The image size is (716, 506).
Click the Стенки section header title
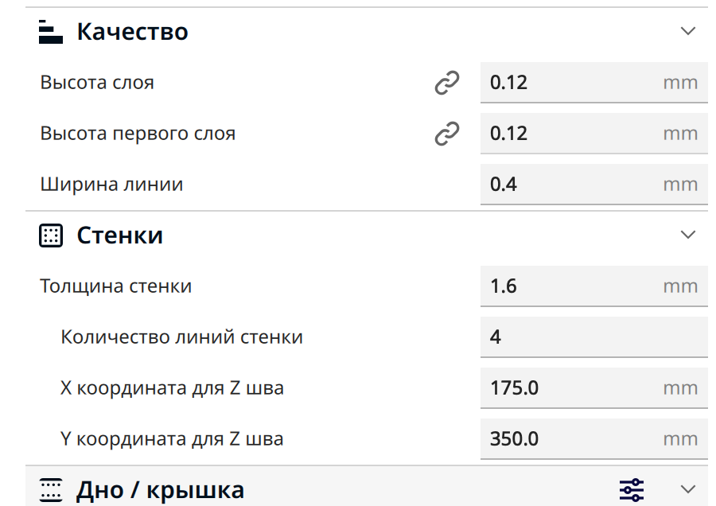click(119, 235)
